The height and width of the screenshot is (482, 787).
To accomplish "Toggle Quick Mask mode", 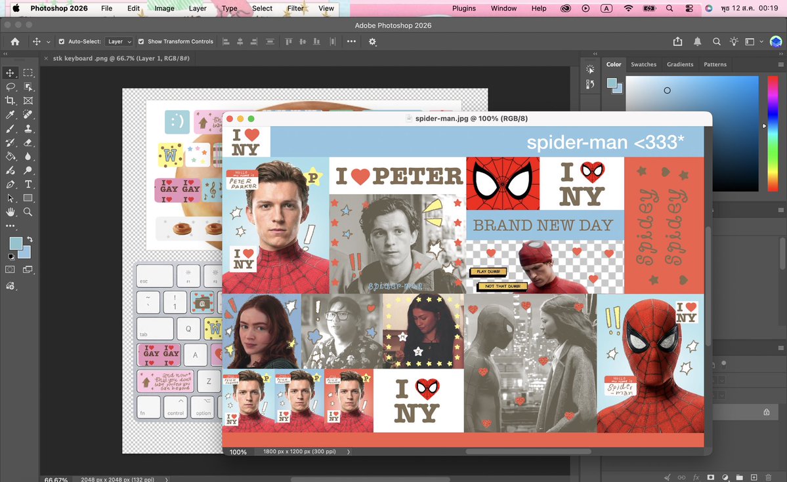I will point(10,270).
